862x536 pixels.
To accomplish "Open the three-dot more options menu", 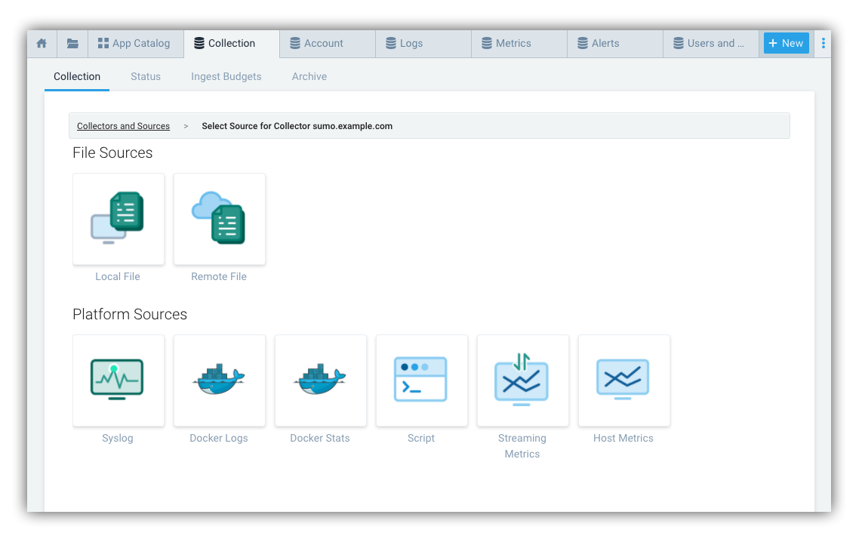I will (823, 43).
